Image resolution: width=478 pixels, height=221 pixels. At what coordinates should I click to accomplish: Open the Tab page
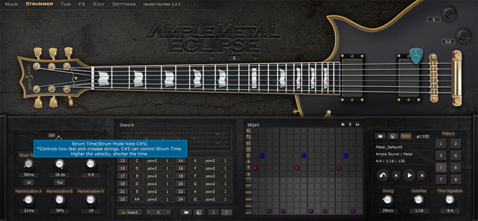65,4
